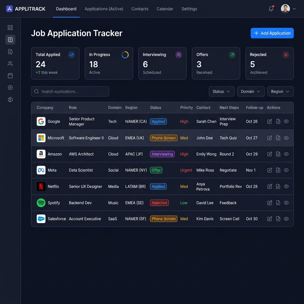
Task: View the Amazon application details
Action: (286, 154)
